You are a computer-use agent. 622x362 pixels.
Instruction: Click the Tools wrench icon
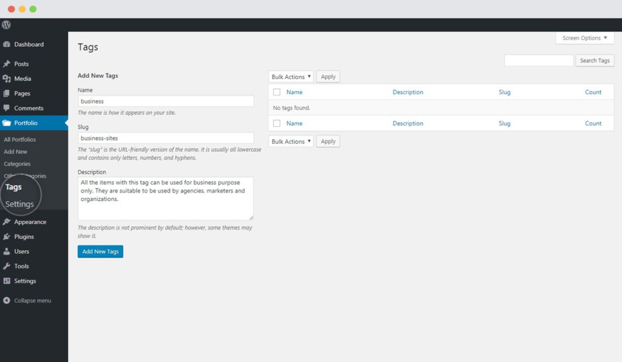point(6,266)
